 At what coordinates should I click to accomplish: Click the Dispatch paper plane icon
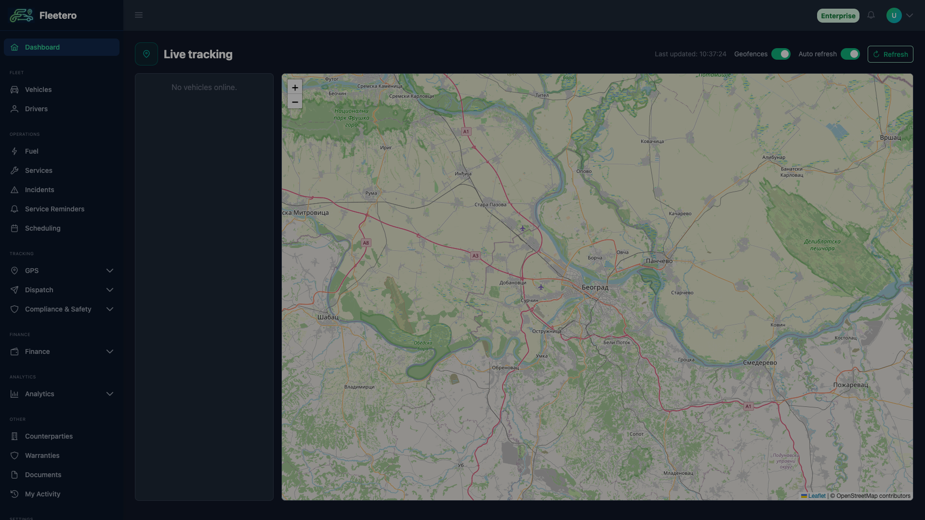pyautogui.click(x=14, y=290)
